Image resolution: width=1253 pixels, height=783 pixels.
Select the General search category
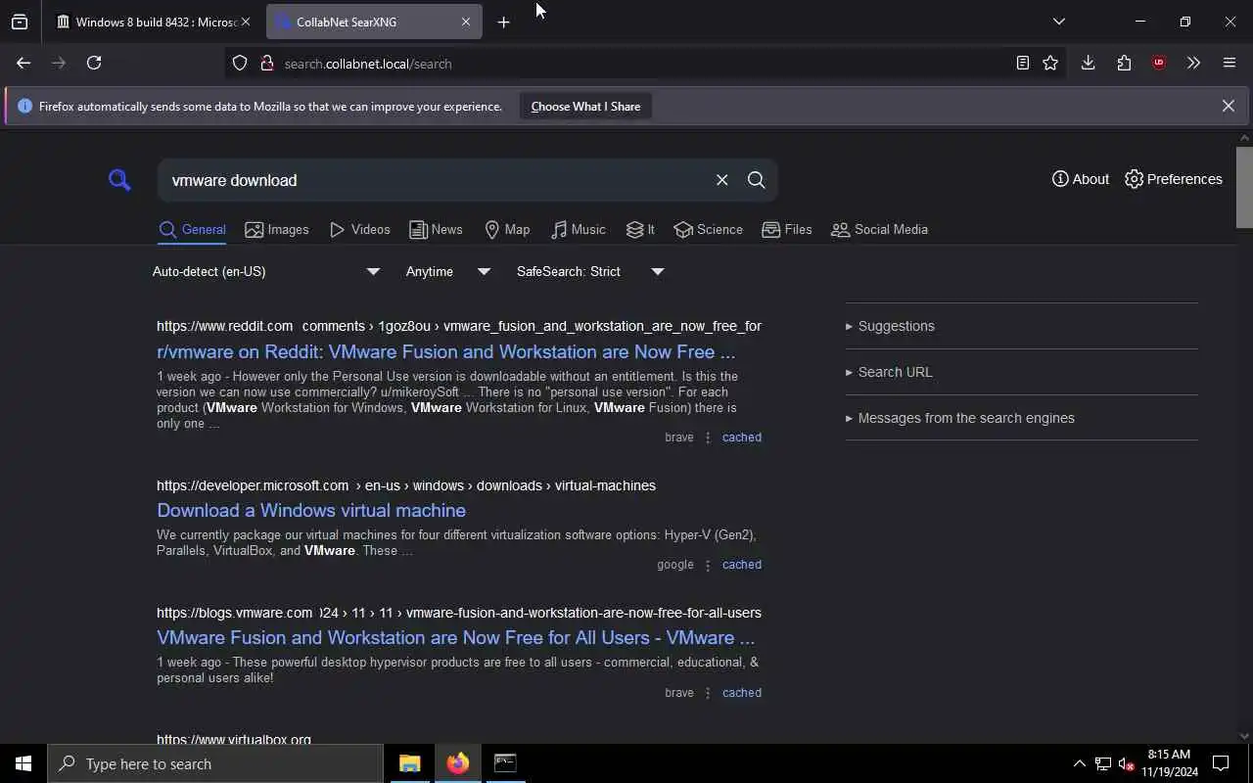tap(193, 229)
